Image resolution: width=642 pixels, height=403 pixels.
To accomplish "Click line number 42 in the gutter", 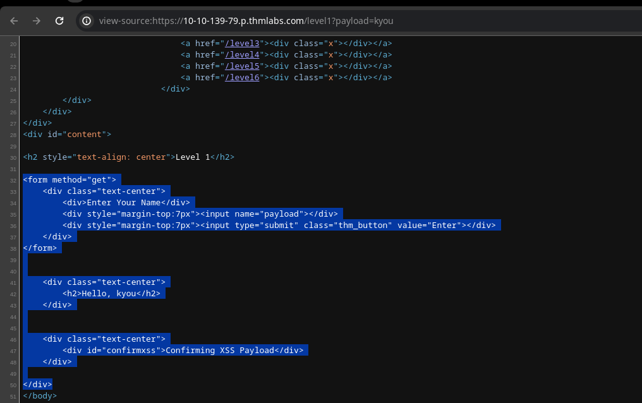I will pos(13,294).
